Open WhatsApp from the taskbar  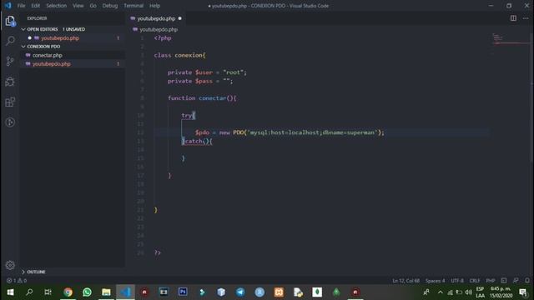87,292
